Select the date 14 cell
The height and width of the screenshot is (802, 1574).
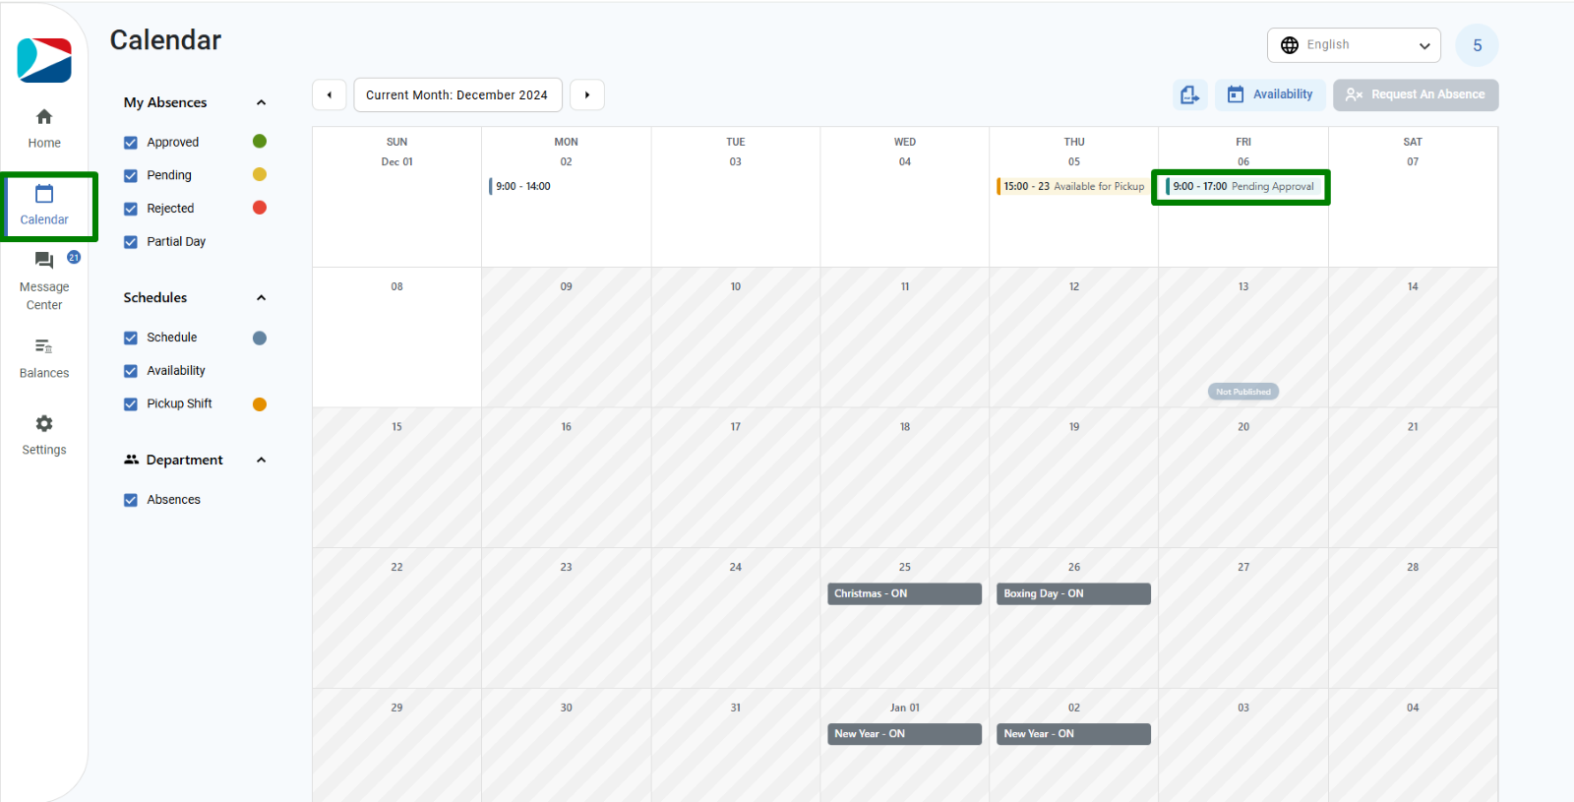tap(1413, 337)
